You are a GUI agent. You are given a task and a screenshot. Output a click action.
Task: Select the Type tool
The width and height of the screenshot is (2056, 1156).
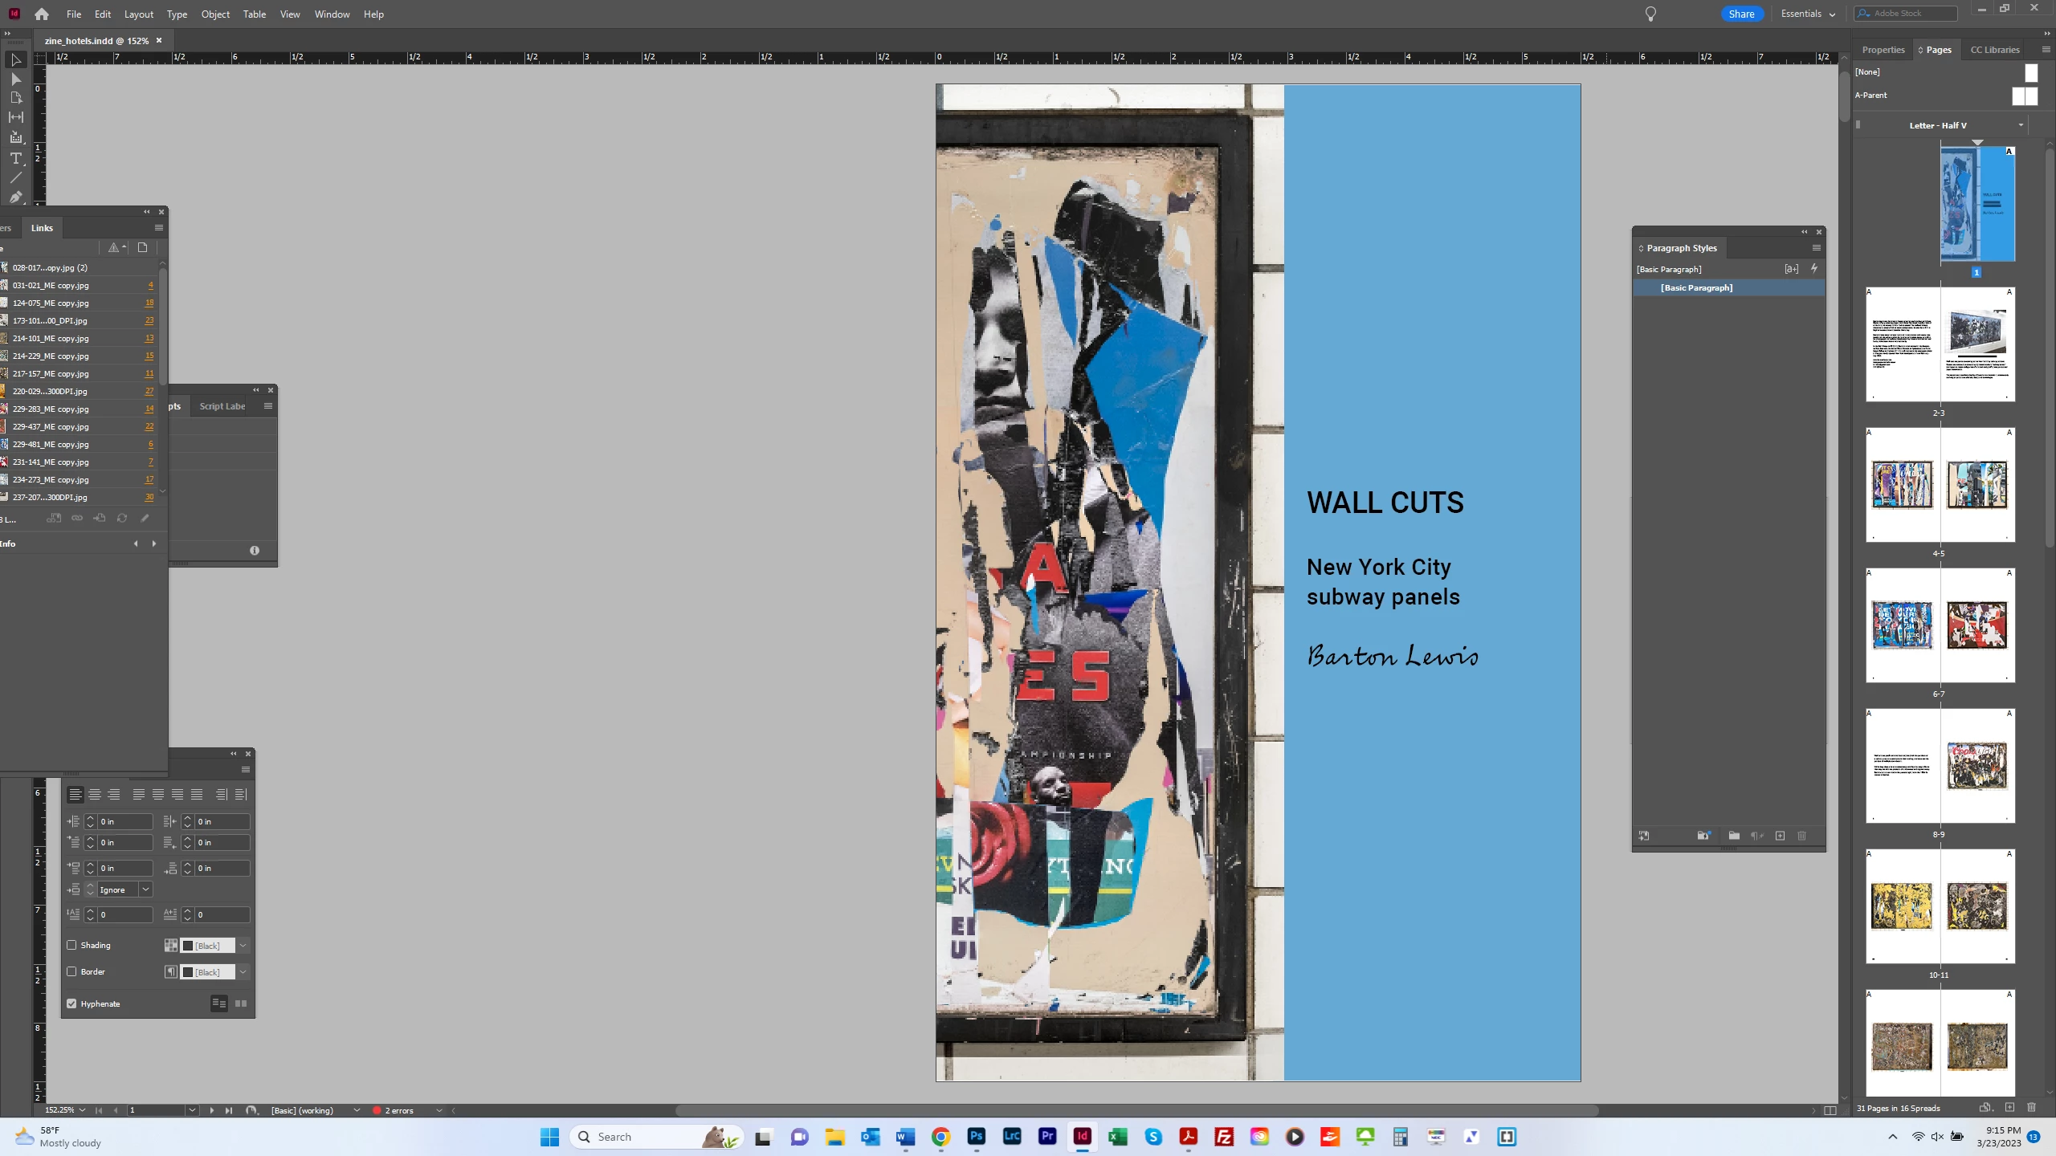[15, 158]
